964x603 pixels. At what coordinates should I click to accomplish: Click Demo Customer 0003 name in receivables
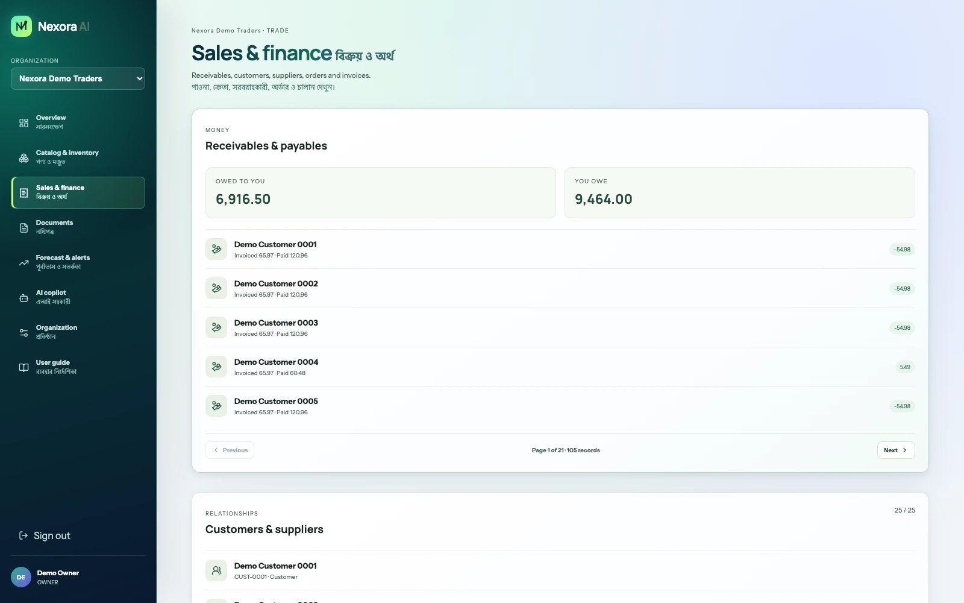(276, 323)
